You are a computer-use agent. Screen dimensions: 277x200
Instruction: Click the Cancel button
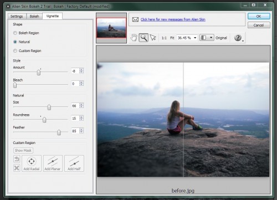259,25
